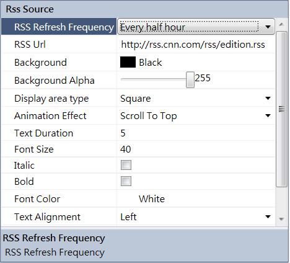Click the Background Alpha slider thumb

pos(190,80)
